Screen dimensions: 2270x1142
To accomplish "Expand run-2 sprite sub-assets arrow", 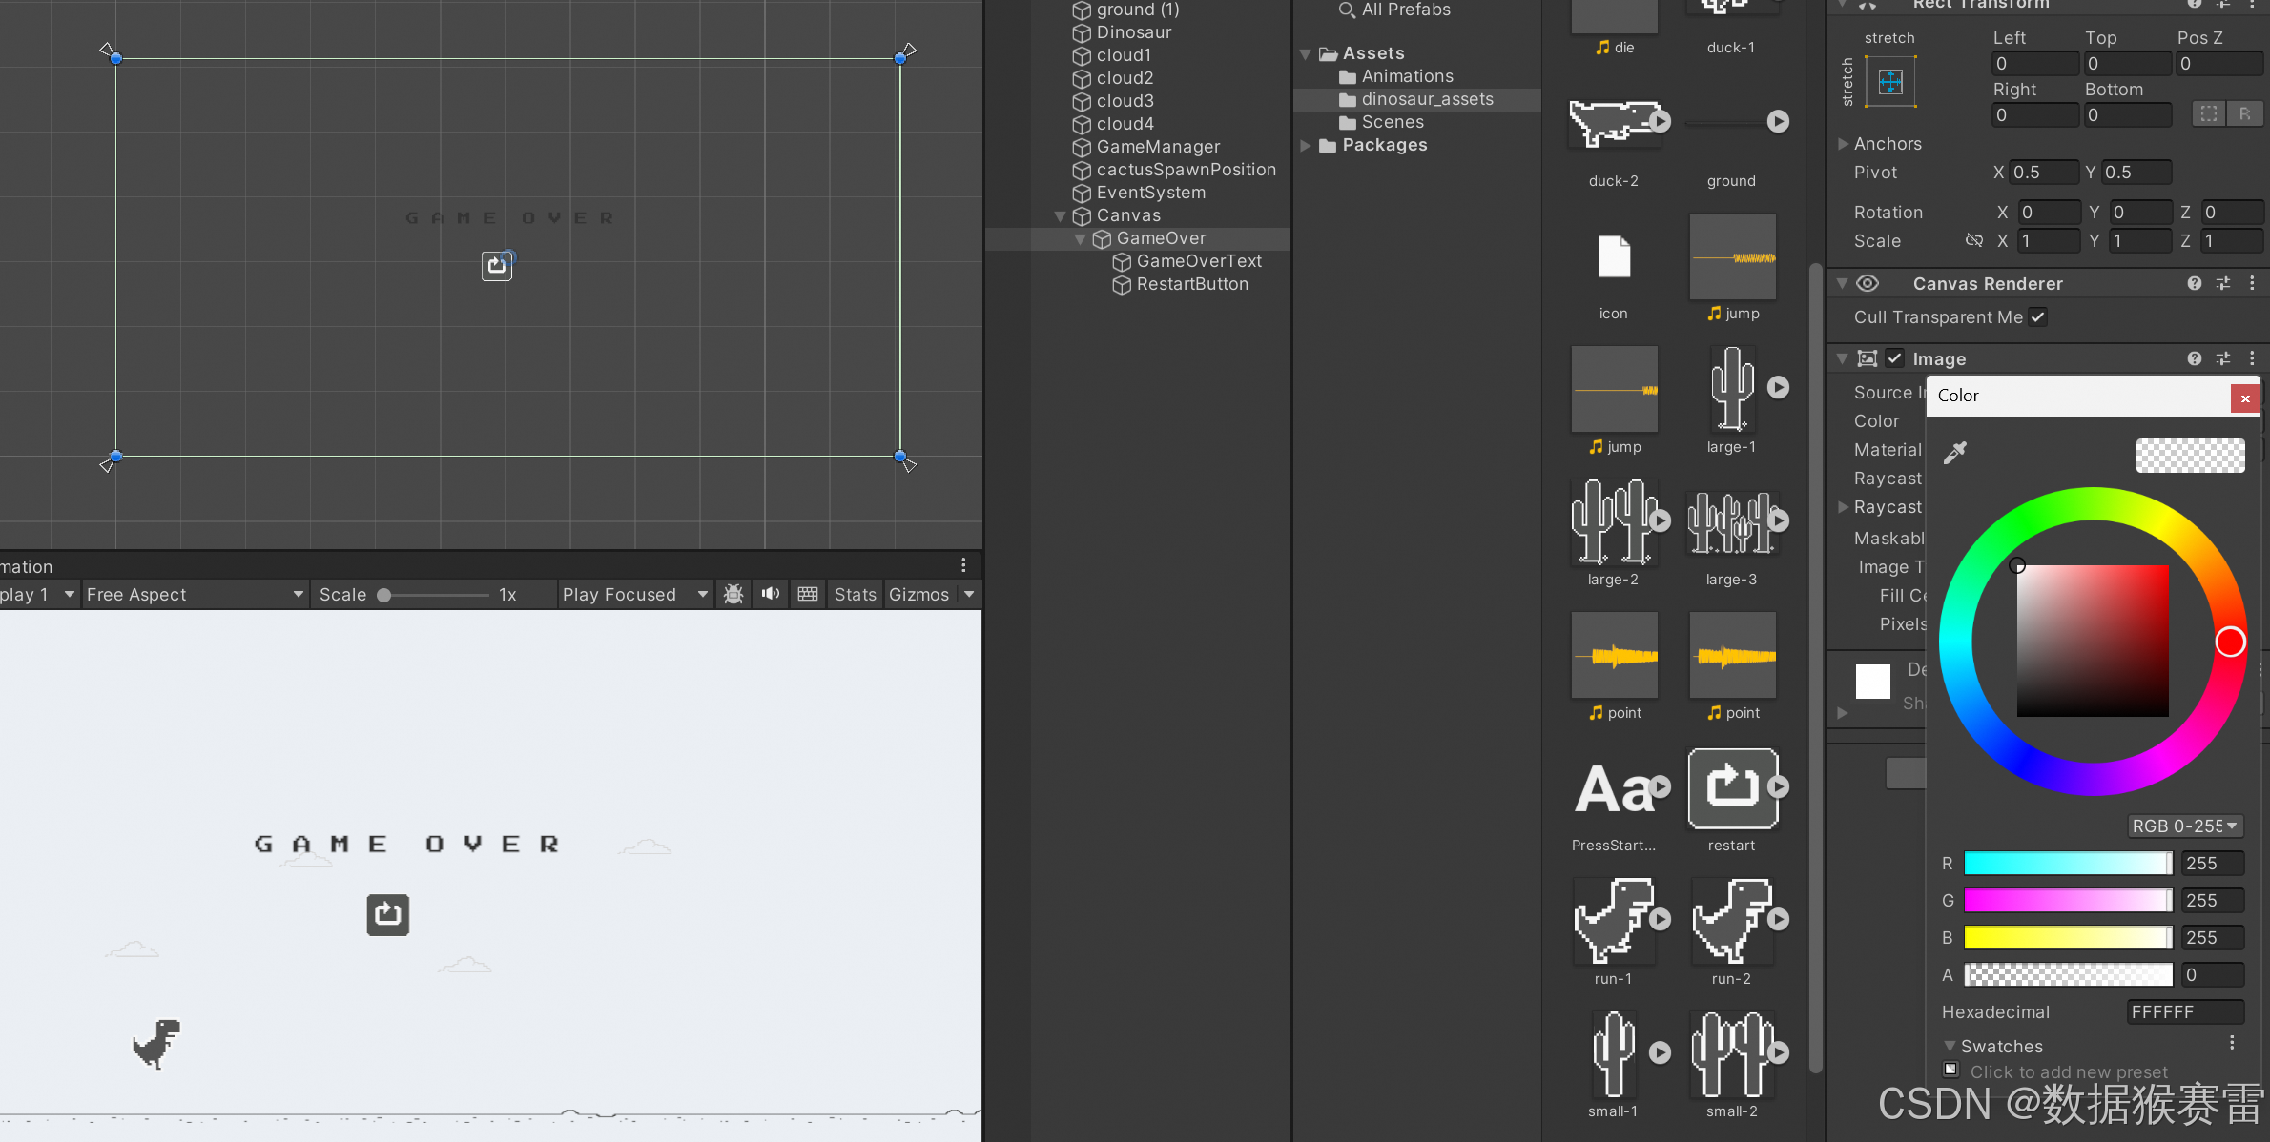I will (x=1778, y=920).
